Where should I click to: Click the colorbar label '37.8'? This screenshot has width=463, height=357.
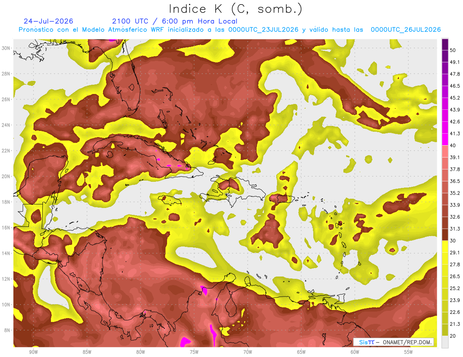(455, 169)
